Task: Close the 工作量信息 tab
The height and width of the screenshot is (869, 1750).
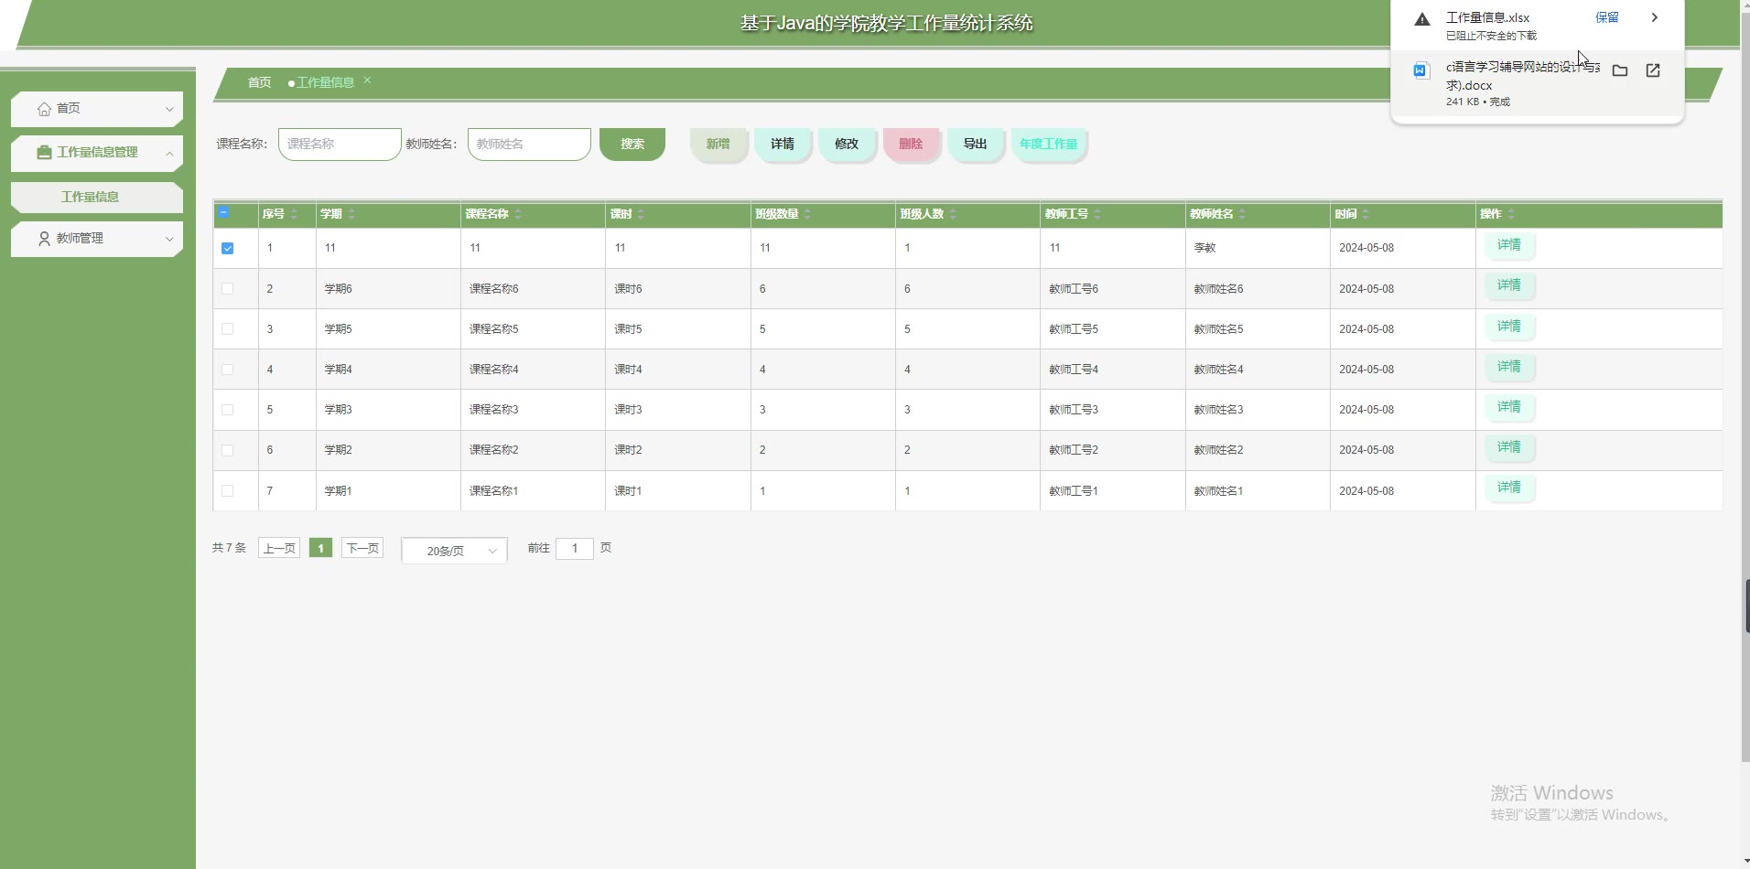Action: [x=367, y=80]
